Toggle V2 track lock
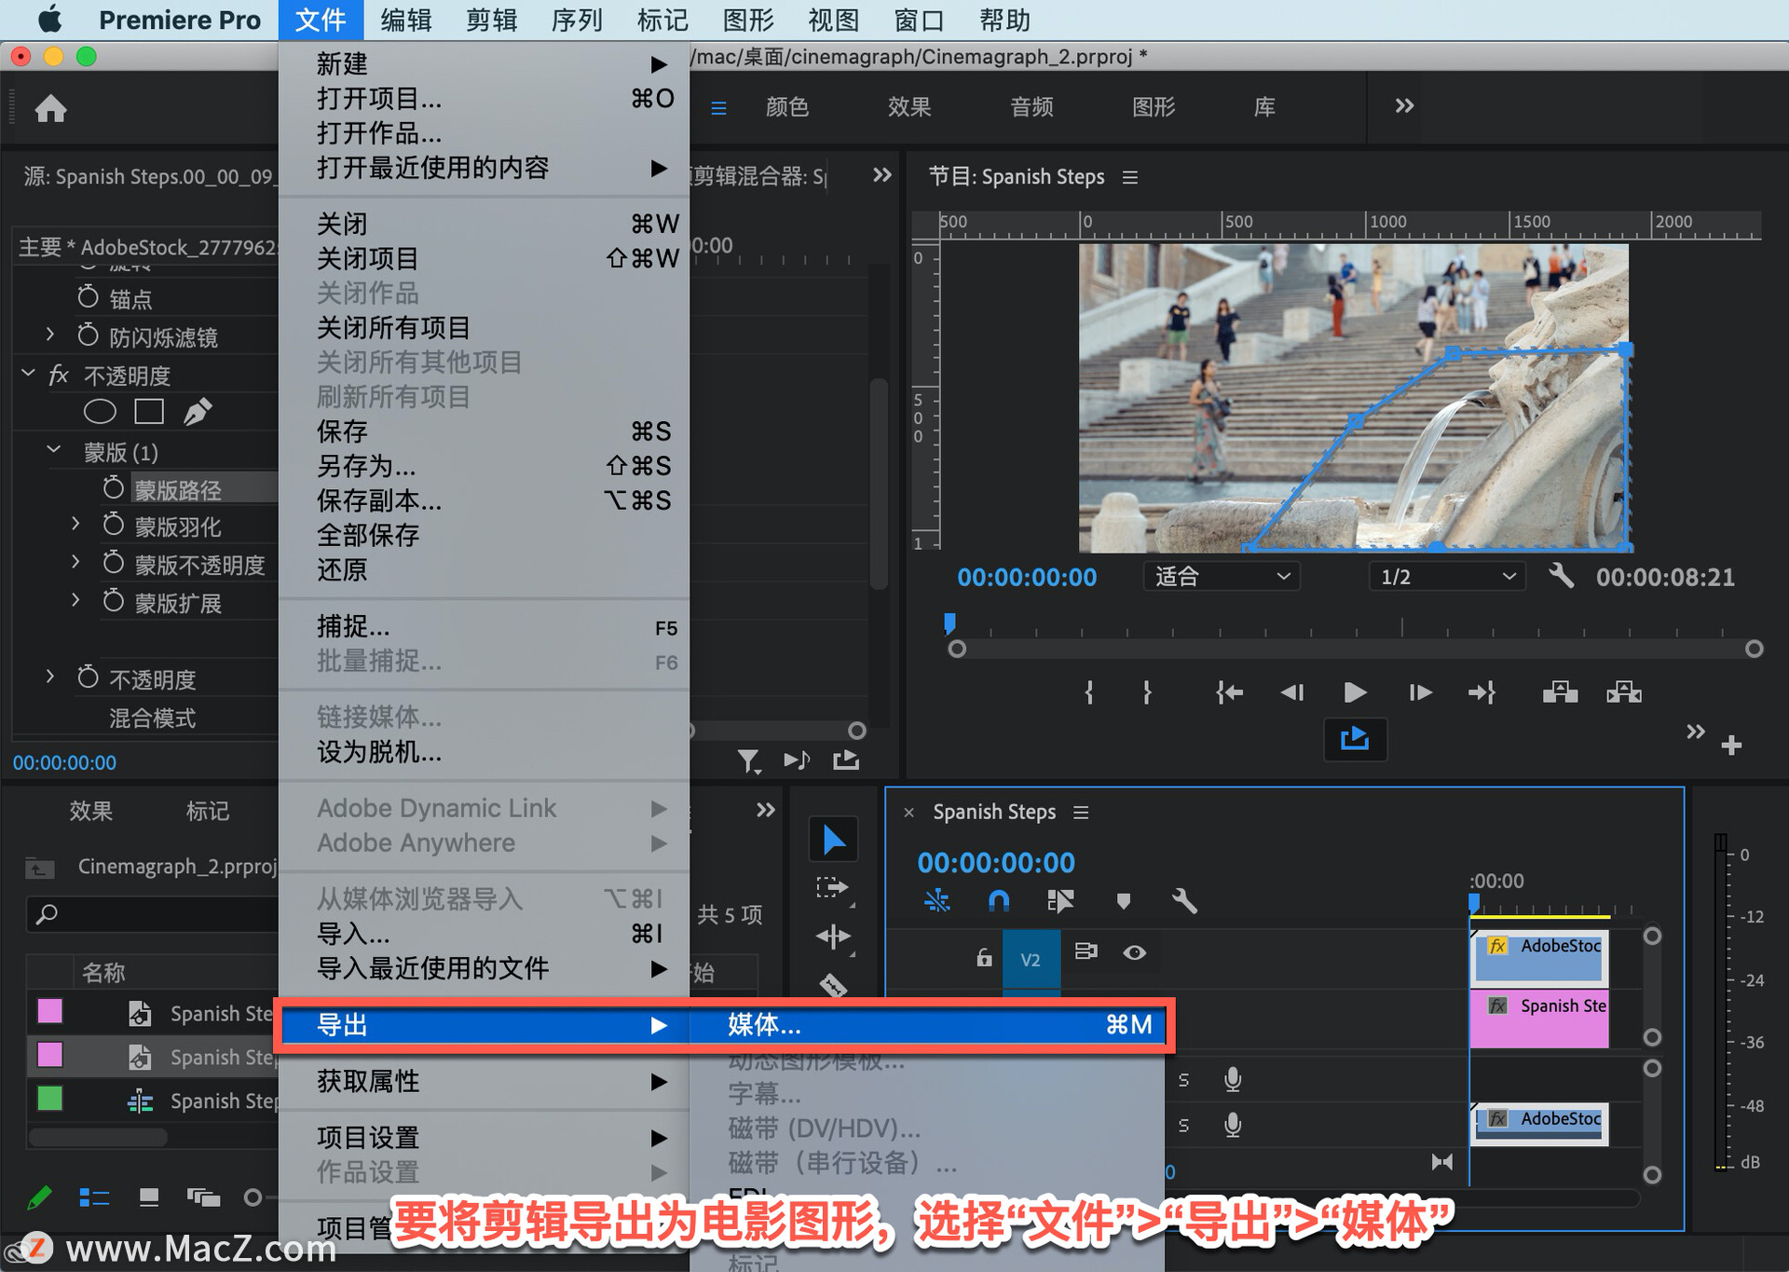Screen dimensions: 1789x1272 [984, 957]
